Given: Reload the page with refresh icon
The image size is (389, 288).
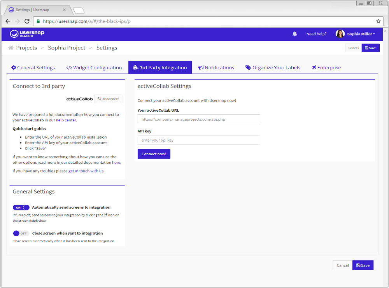Looking at the screenshot, I should [27, 21].
